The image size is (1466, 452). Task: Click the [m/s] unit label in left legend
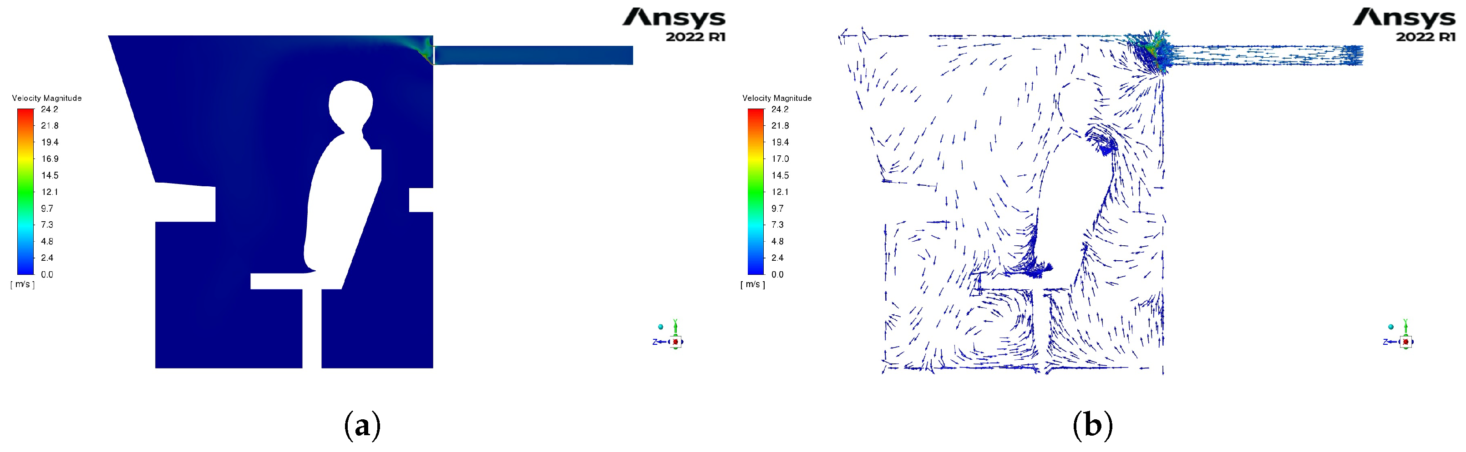[22, 284]
